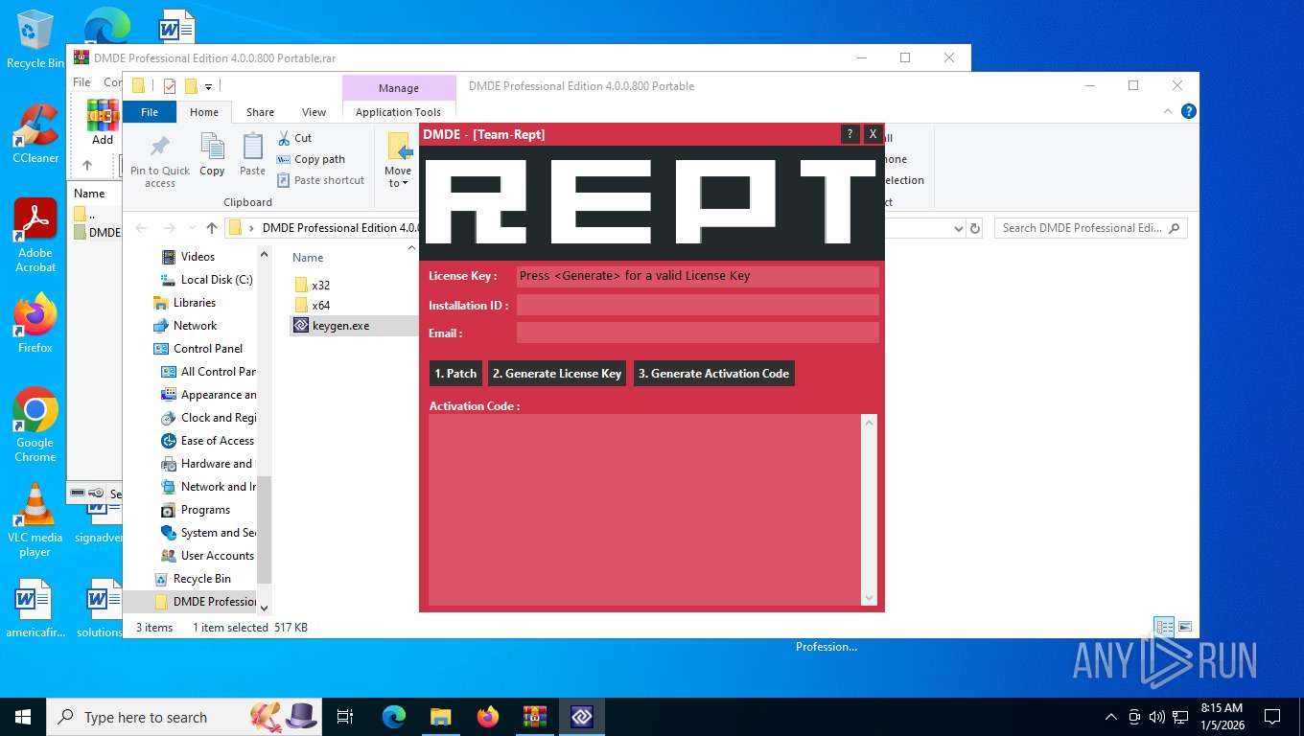This screenshot has height=736, width=1304.
Task: Switch to details view icon
Action: [1164, 627]
